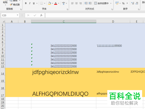Expand the paste (粘贴) options arrow
Screen dimensions: 145x109
[x=5, y=5]
